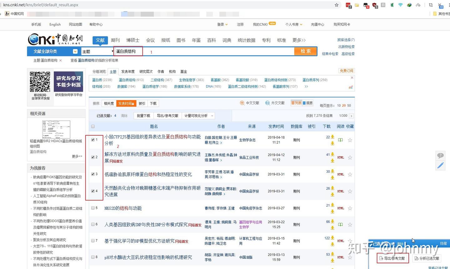Toggle the select-all checkbox in results header

93,126
